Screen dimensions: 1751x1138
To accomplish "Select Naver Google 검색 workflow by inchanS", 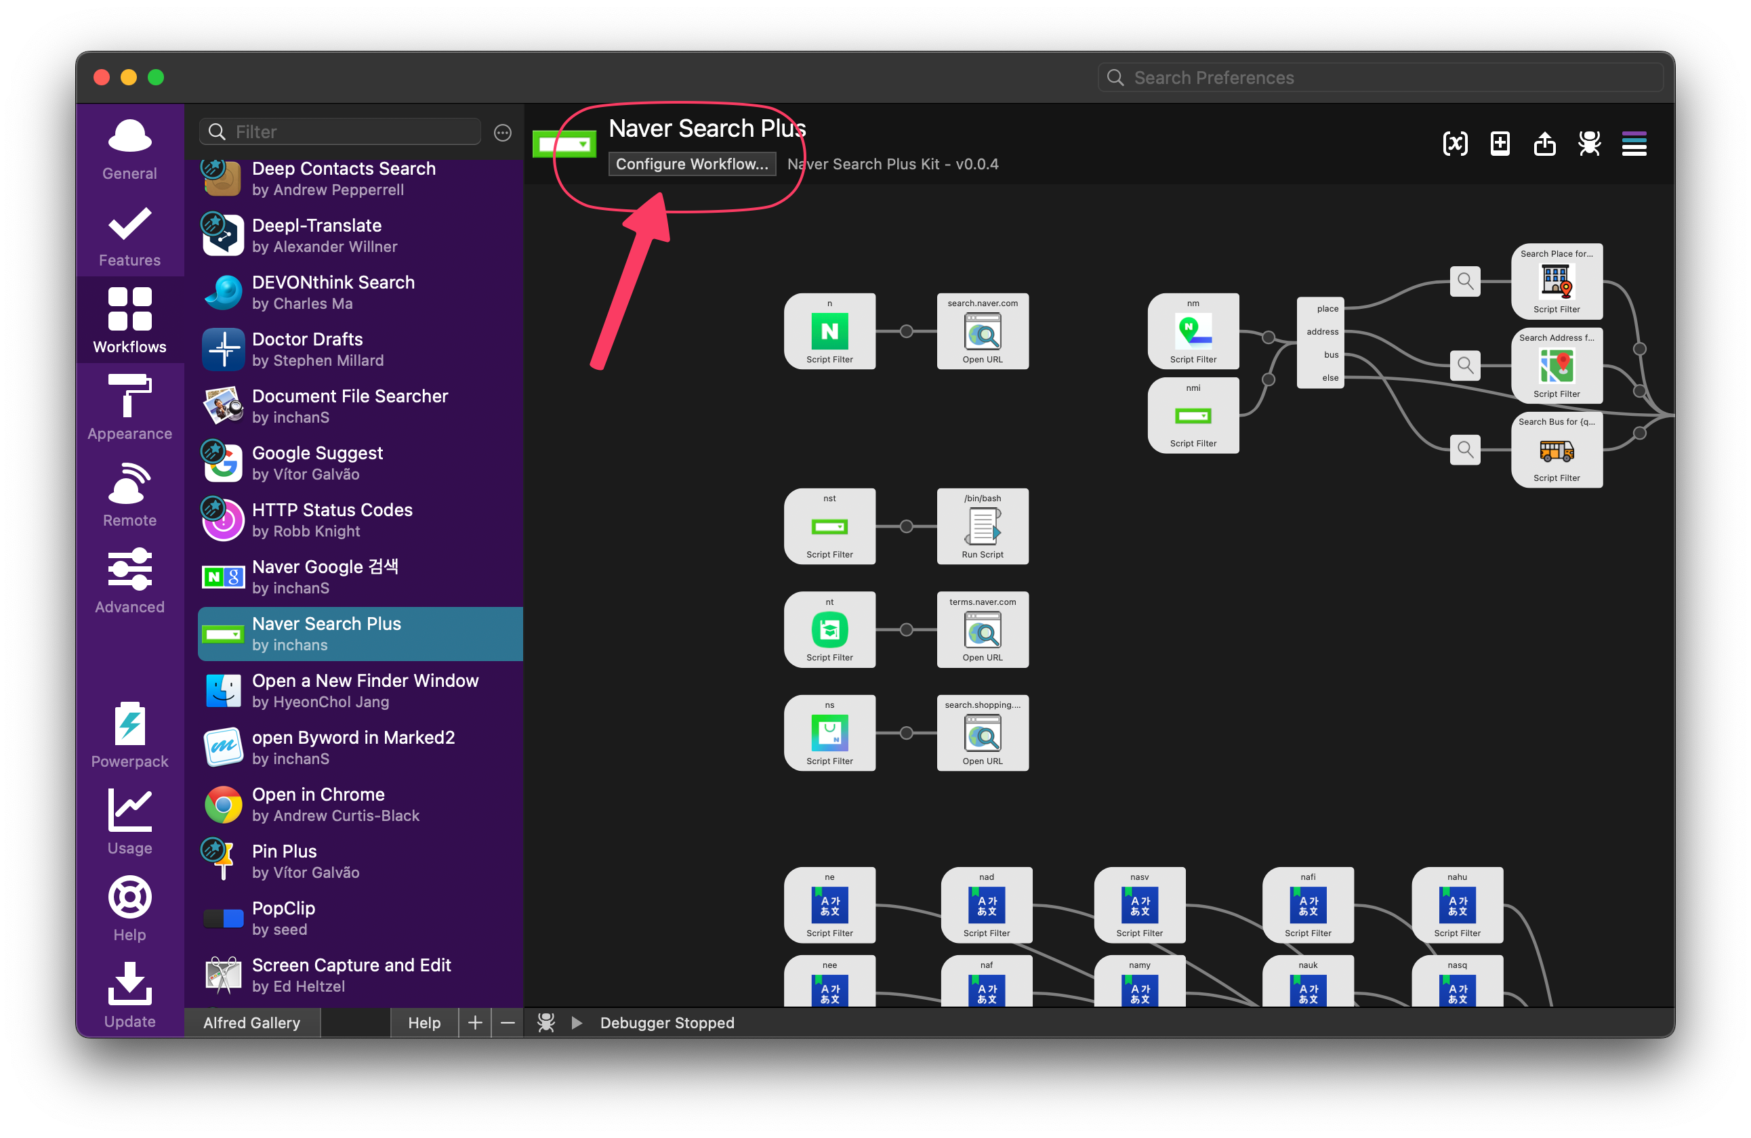I will pyautogui.click(x=358, y=576).
